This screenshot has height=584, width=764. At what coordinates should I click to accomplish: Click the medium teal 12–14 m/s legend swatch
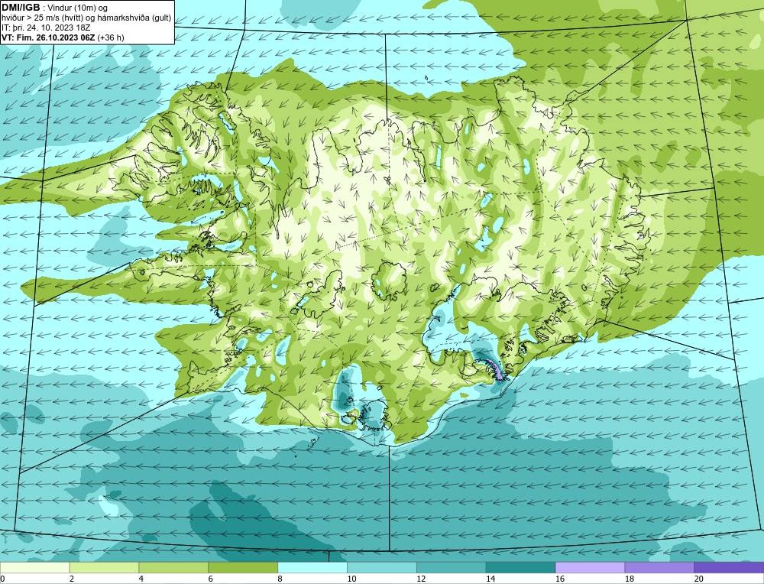[452, 567]
